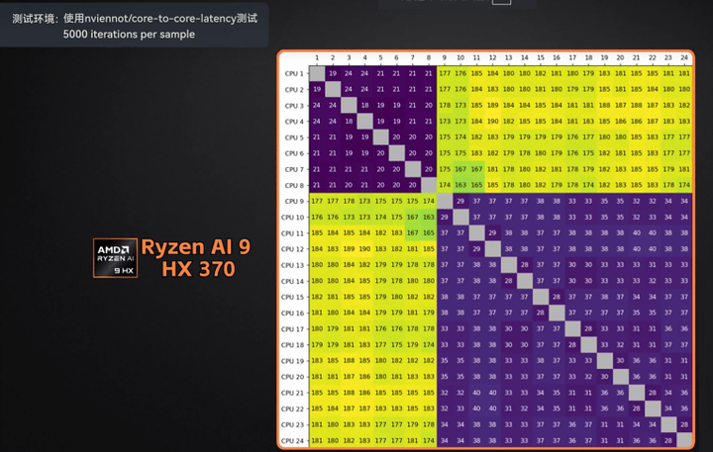Click the '19' cell in CPU 1 row, column 2
This screenshot has height=452, width=713.
pos(333,73)
